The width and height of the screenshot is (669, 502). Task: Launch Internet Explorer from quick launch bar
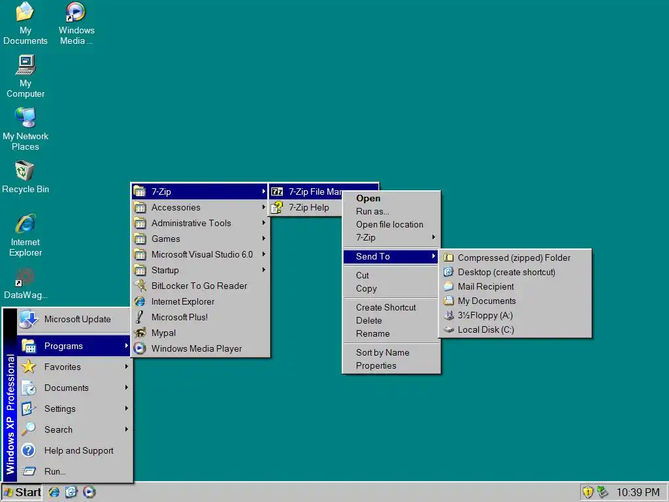coord(54,492)
